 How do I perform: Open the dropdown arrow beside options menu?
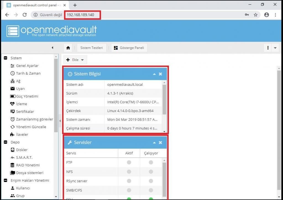275,48
